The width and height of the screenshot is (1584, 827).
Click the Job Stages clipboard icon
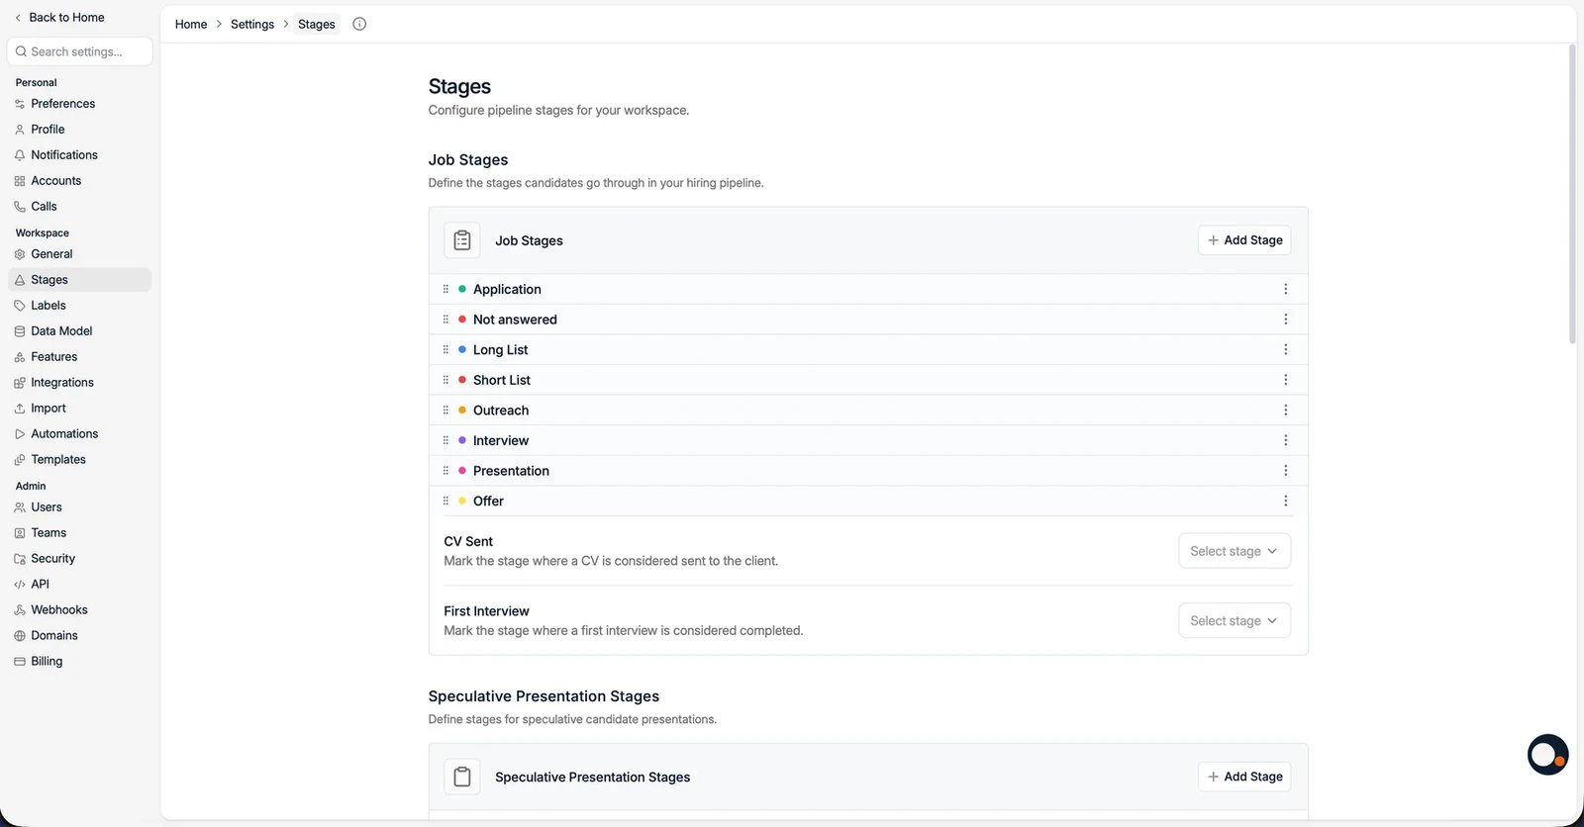tap(462, 240)
